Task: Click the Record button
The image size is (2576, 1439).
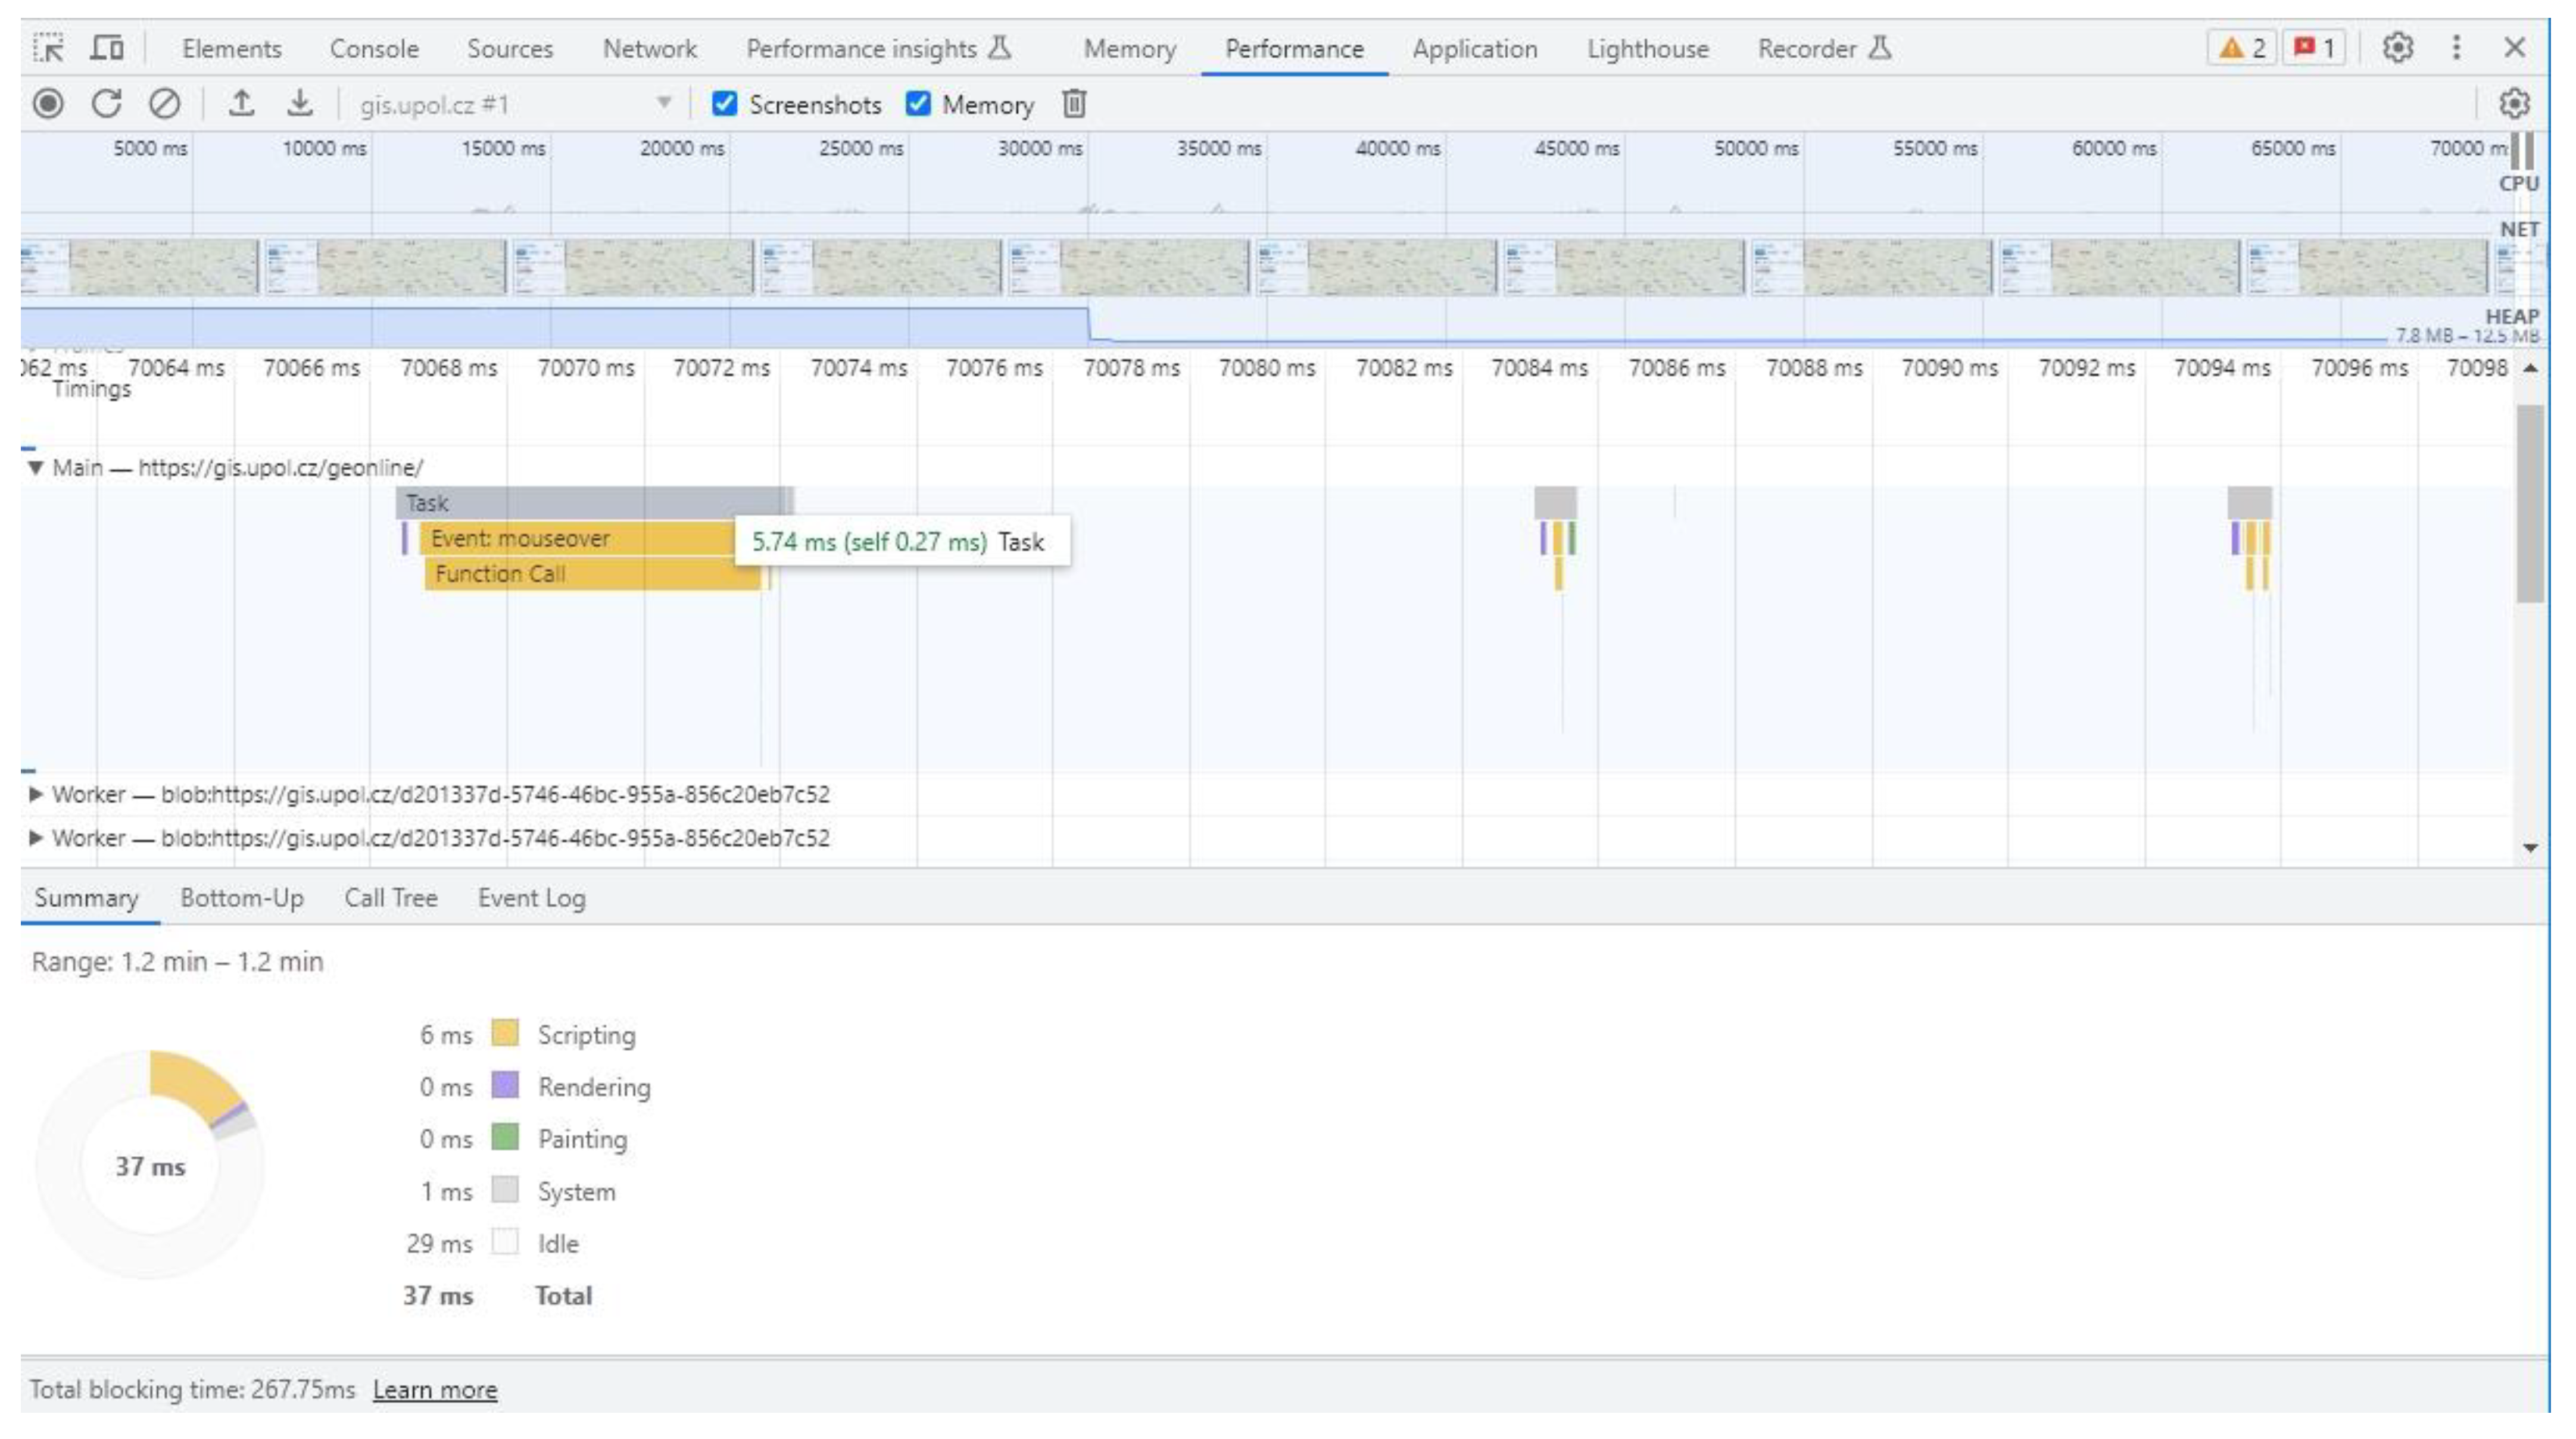Action: [48, 104]
